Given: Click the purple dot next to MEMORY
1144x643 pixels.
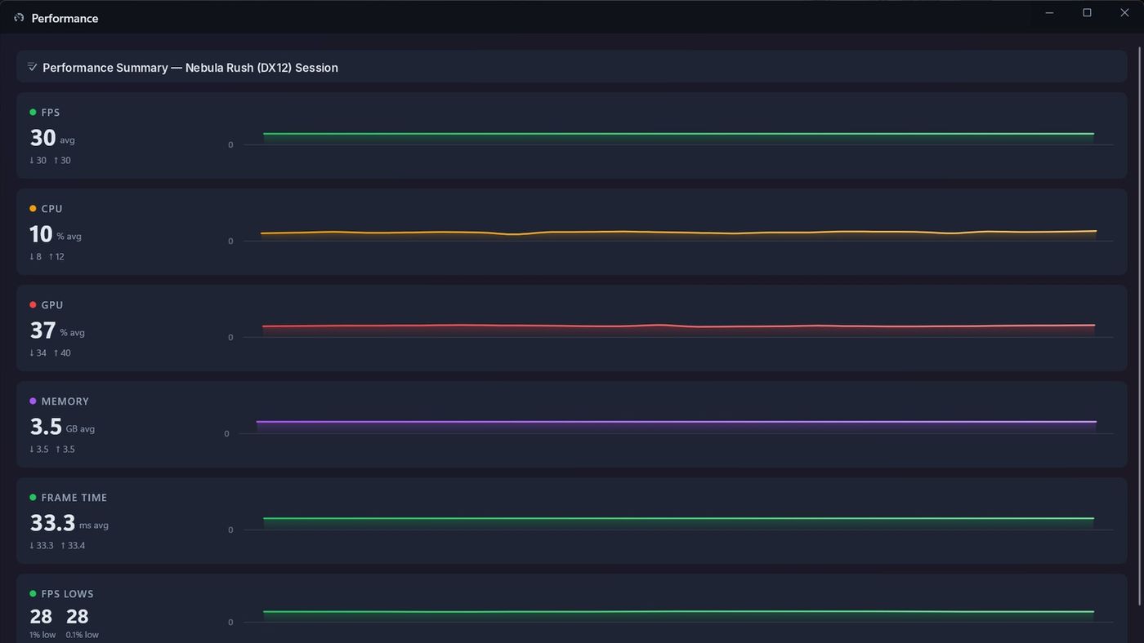Looking at the screenshot, I should (33, 401).
